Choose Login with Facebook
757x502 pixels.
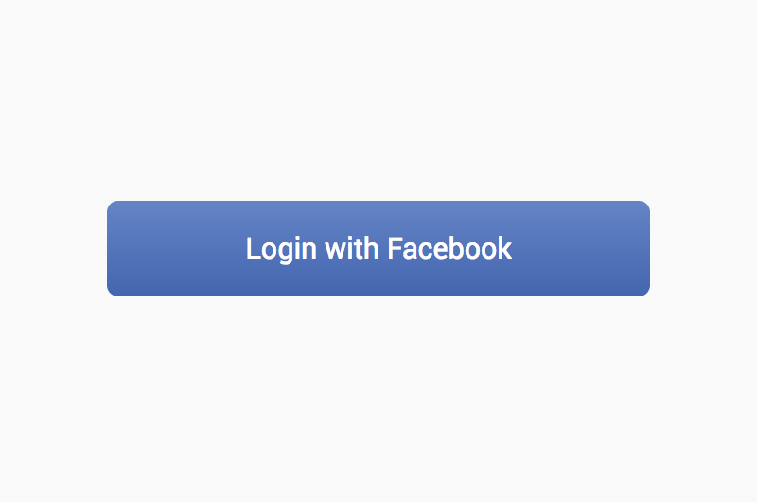coord(378,248)
